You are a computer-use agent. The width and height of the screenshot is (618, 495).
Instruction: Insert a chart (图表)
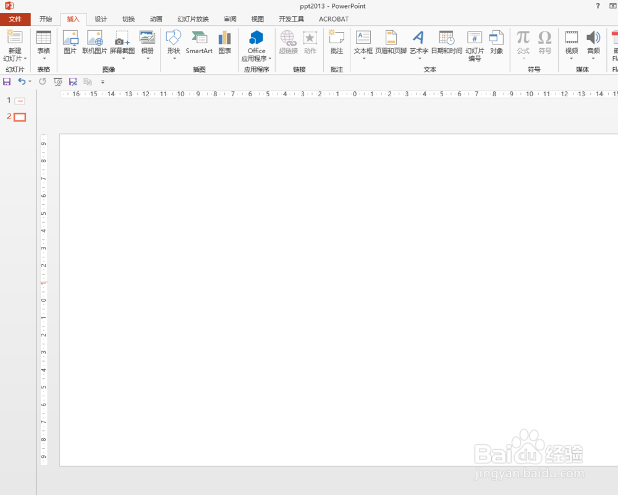pos(225,38)
